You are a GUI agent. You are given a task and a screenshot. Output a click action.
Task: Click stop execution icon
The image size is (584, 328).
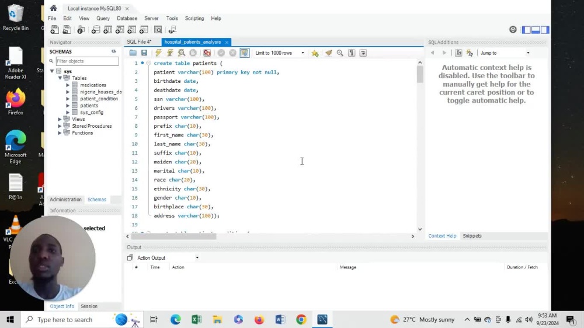[x=193, y=53]
